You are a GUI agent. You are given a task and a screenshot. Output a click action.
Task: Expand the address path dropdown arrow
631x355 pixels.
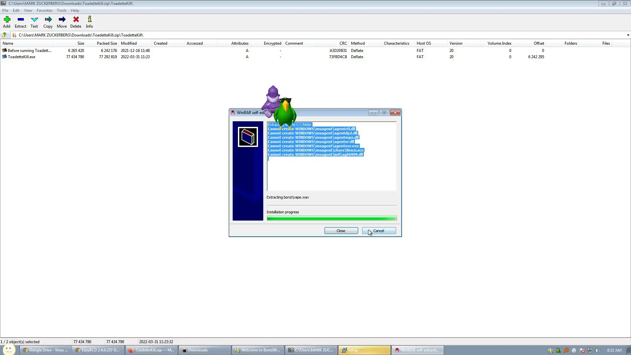coord(628,35)
